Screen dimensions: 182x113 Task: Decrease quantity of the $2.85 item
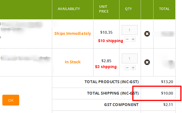point(127,68)
